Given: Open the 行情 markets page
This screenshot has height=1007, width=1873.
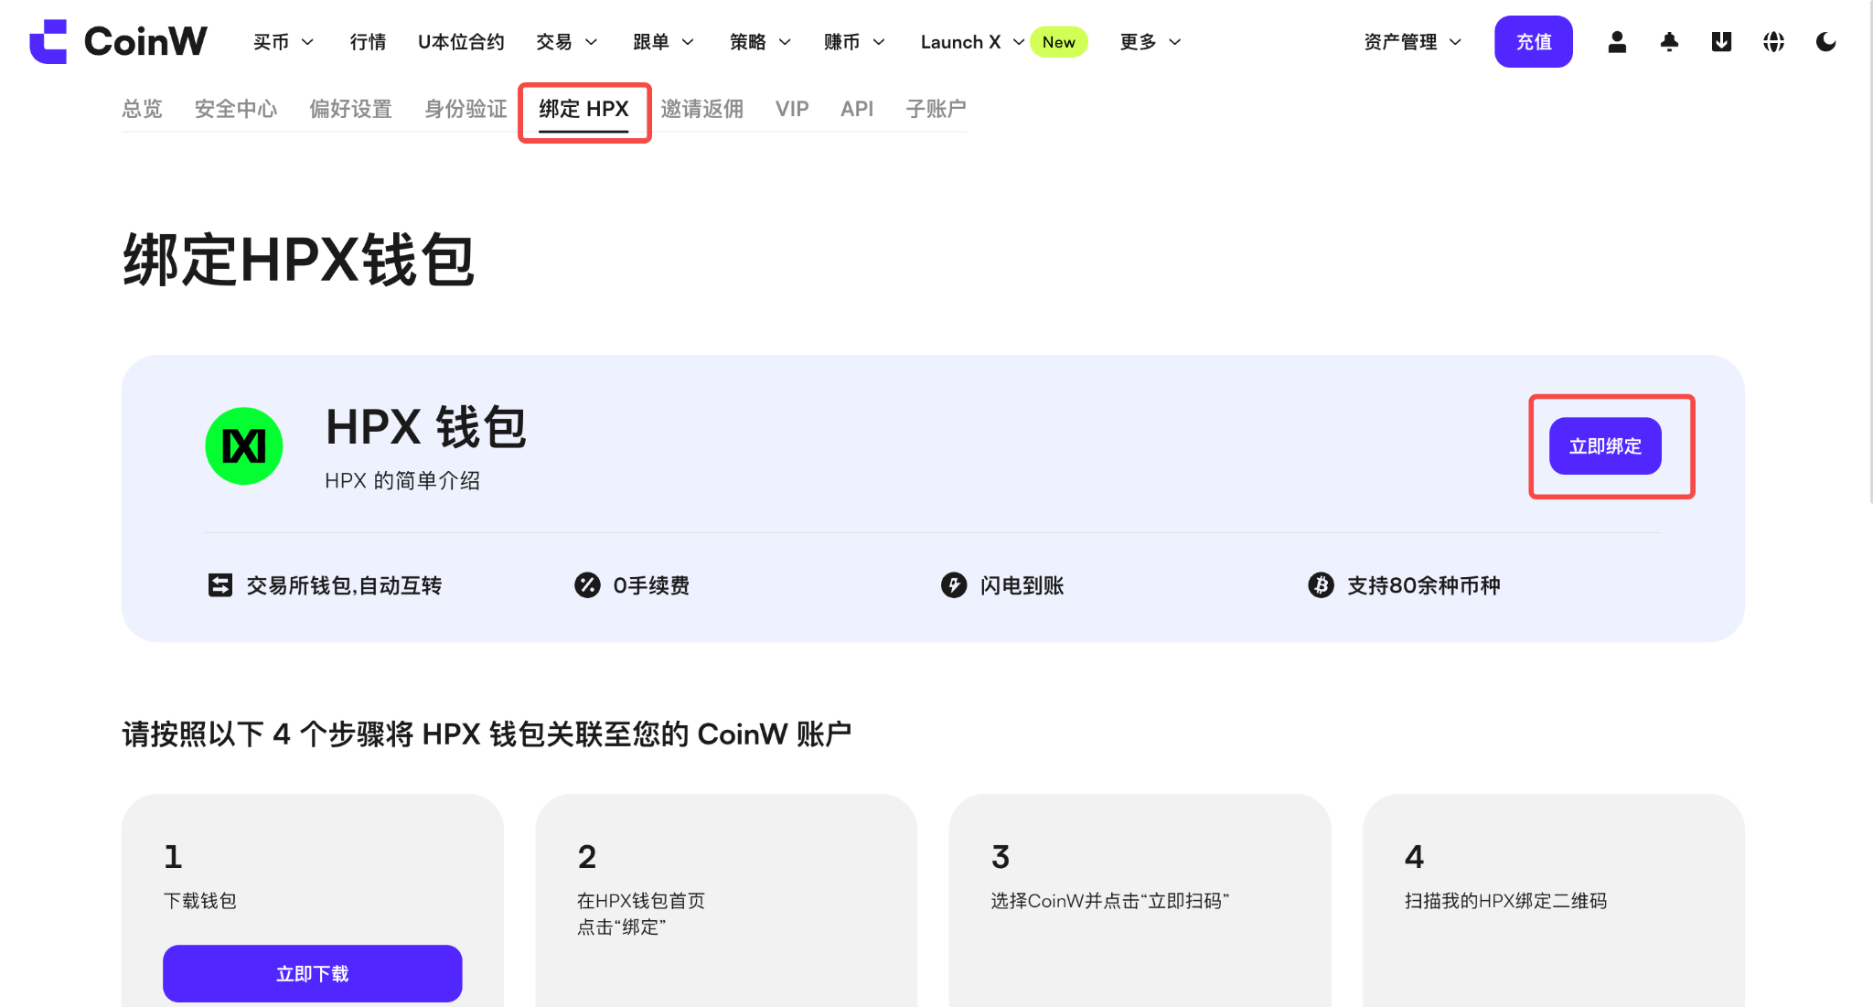Looking at the screenshot, I should pyautogui.click(x=368, y=42).
